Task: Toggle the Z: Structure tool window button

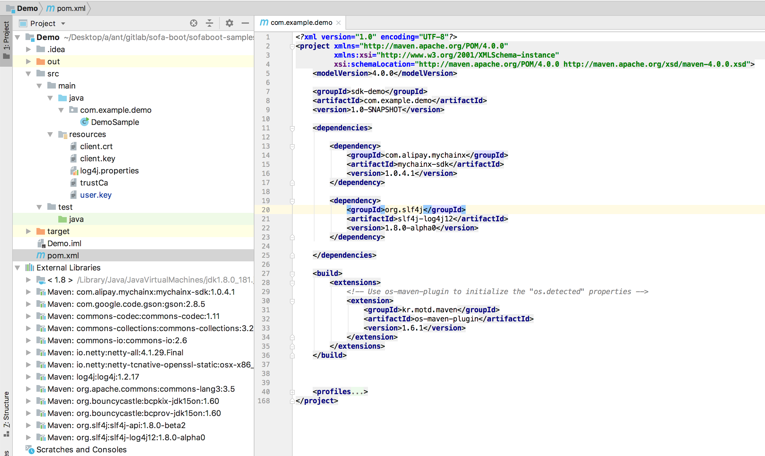Action: pyautogui.click(x=6, y=413)
